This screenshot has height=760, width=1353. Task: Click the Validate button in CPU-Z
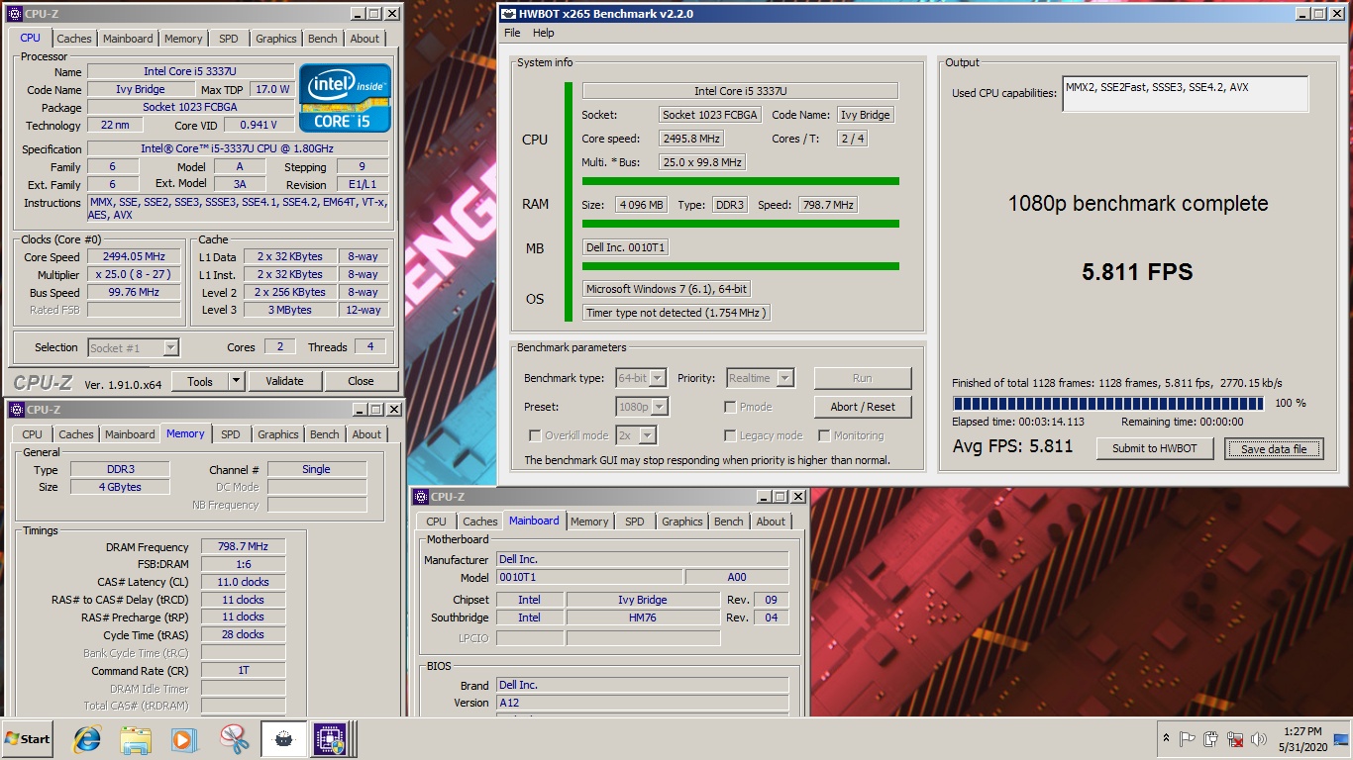(284, 381)
